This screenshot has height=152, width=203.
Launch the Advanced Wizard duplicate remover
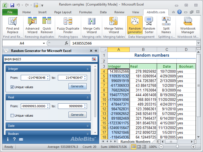pos(32,25)
